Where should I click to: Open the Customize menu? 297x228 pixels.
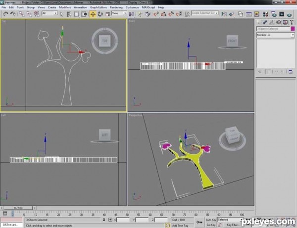132,7
